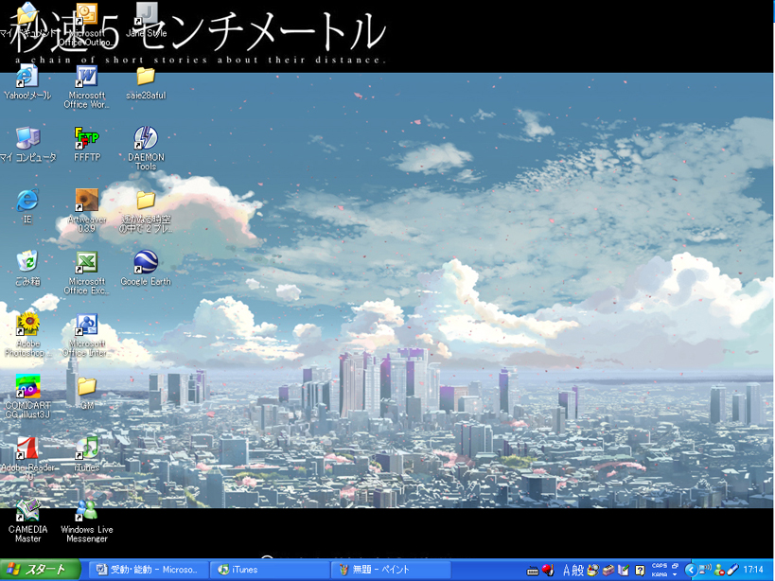
Task: Select the IE desktop icon
Action: 27,206
